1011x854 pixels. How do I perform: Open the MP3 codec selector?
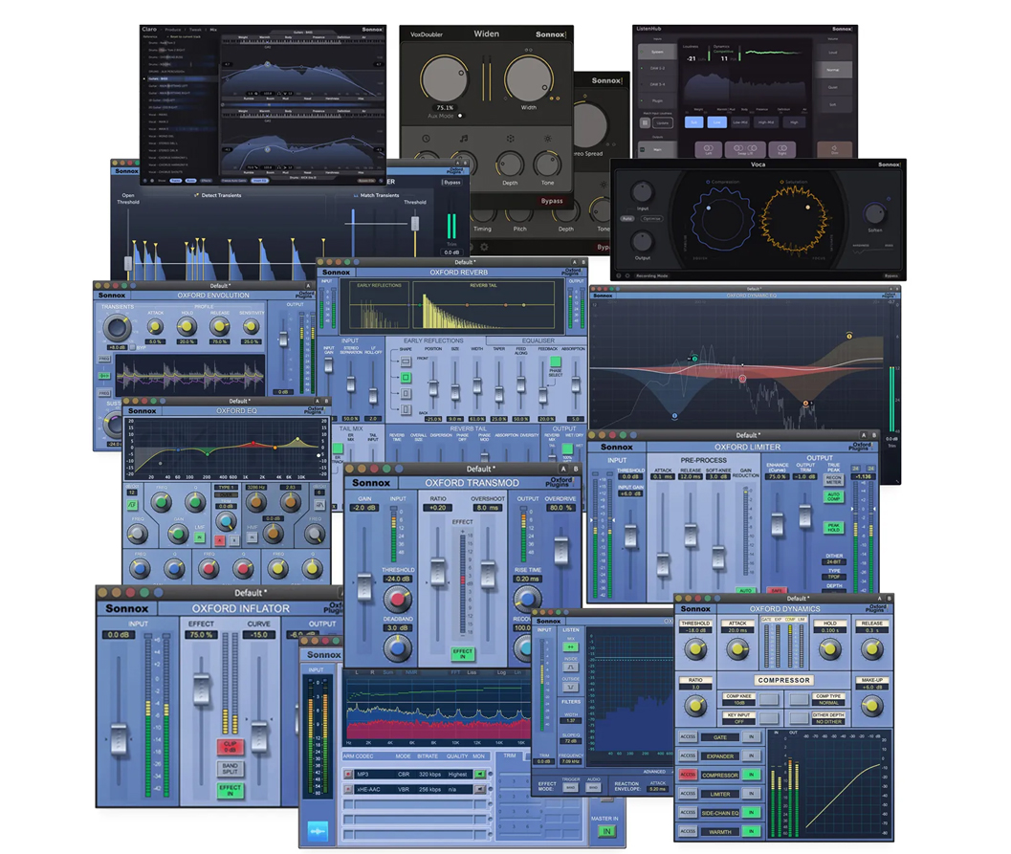point(375,774)
